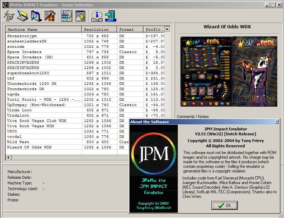Click the 587 x 1011 resolution cell

click(99, 73)
